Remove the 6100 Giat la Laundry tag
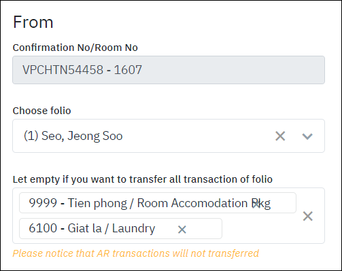 (x=182, y=230)
